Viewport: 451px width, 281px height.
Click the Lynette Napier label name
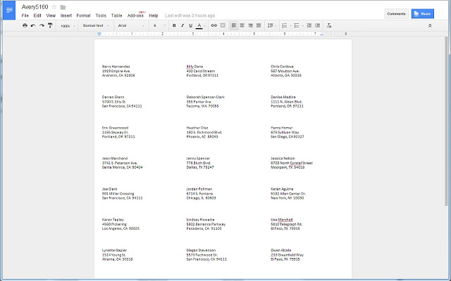click(x=114, y=250)
